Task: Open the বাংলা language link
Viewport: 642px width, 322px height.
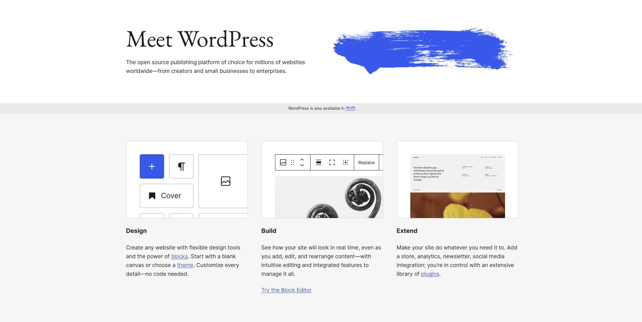Action: 350,108
